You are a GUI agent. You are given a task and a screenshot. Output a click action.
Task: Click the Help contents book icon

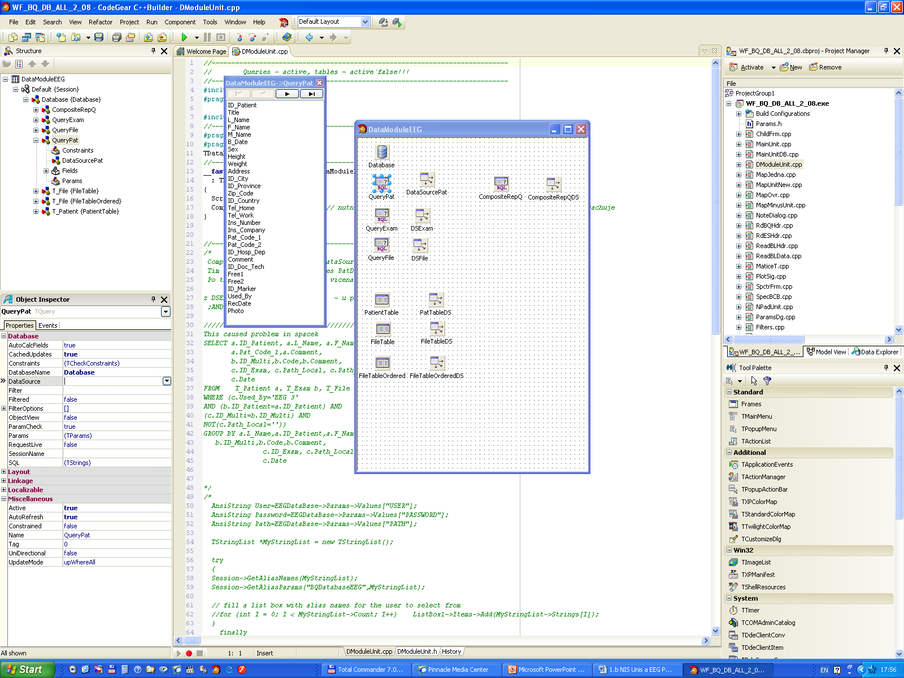[287, 37]
